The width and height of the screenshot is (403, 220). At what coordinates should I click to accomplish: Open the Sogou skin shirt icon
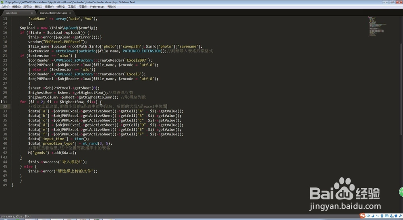[x=396, y=216]
